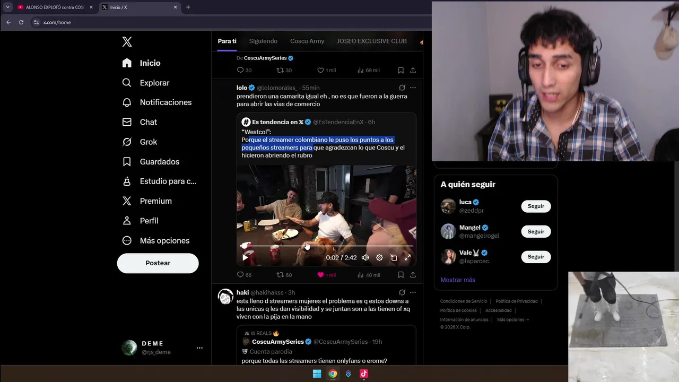Follow Vale with Seguir button

click(x=536, y=257)
